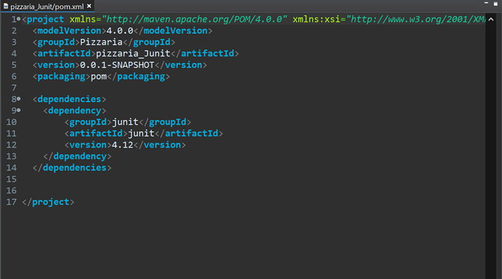
Task: Click the pom packaging value
Action: coord(99,77)
